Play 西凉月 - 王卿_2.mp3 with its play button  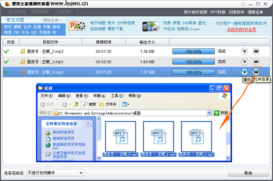click(244, 52)
